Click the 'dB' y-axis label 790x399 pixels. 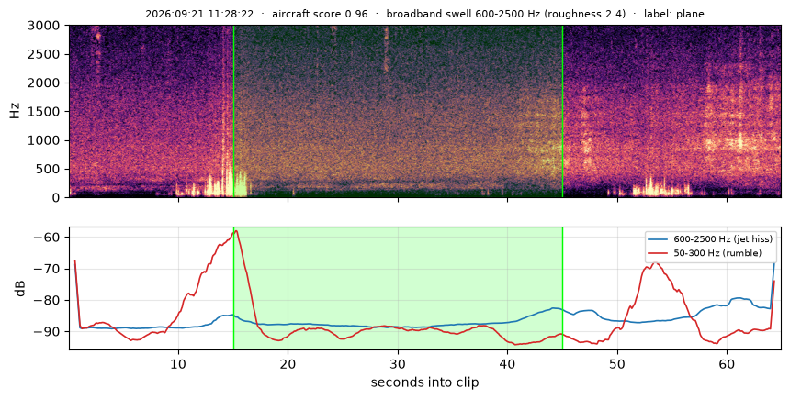pyautogui.click(x=20, y=289)
